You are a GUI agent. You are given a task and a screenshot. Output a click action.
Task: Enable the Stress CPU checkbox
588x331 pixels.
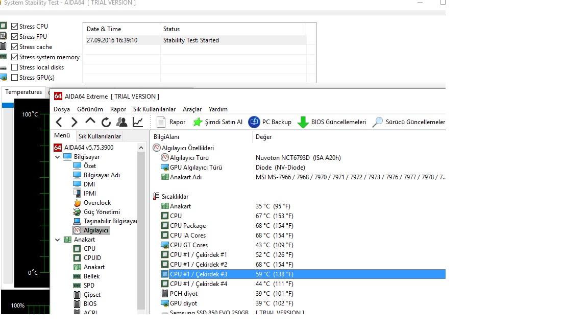coord(15,26)
